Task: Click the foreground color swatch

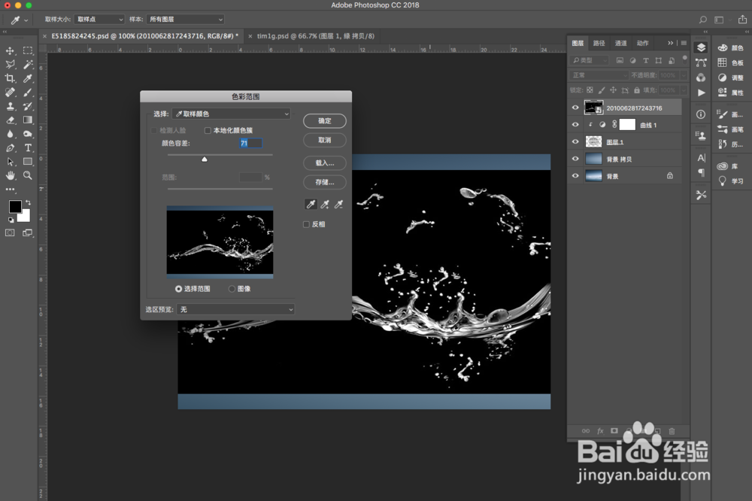Action: pos(15,206)
